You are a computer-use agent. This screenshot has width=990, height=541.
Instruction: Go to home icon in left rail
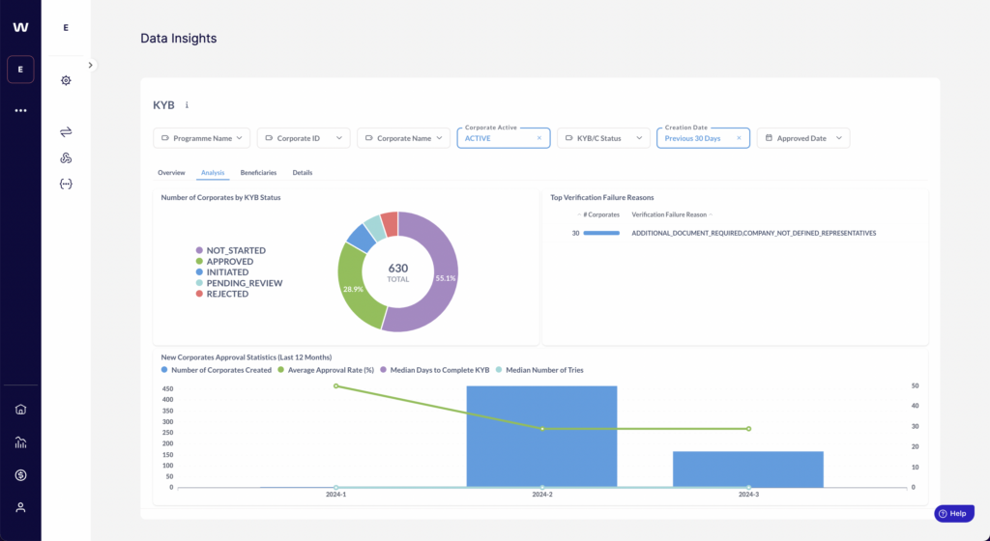(x=20, y=409)
